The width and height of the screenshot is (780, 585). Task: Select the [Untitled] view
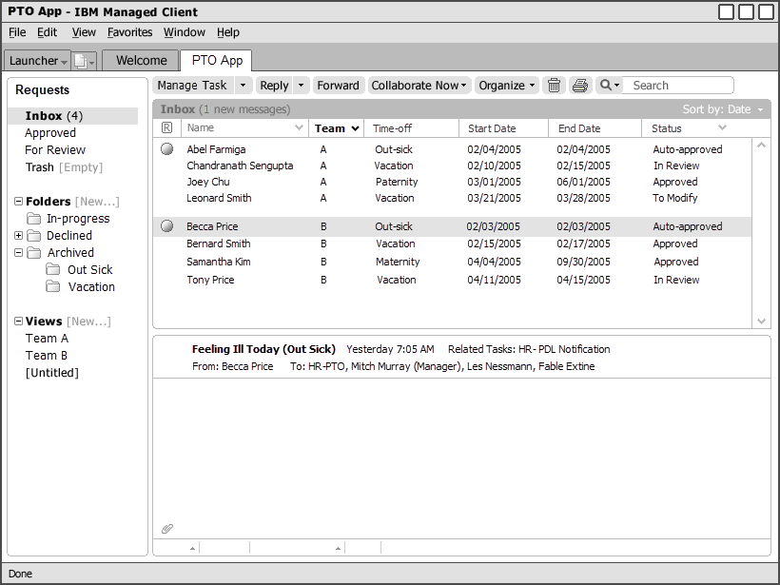click(x=52, y=373)
